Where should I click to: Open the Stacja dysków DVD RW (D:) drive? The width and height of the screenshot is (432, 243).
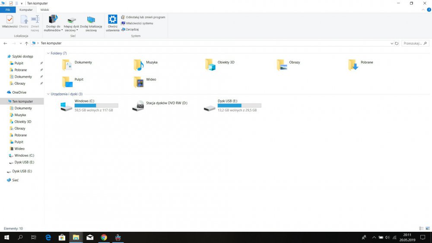138,106
